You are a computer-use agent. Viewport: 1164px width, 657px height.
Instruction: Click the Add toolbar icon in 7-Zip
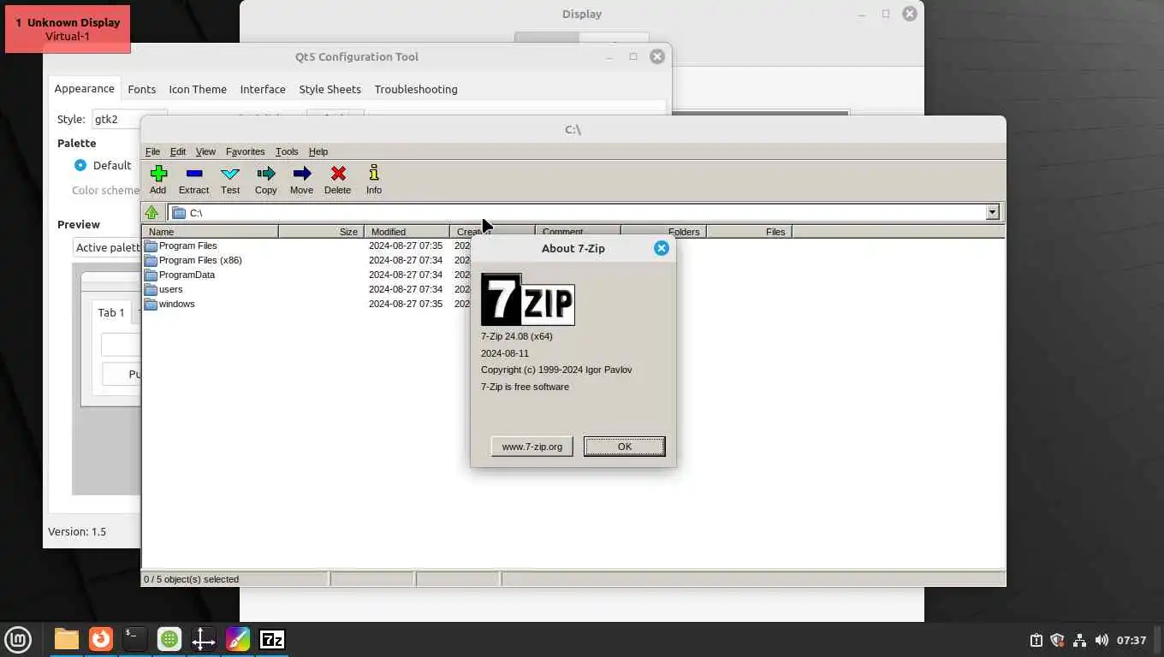tap(158, 174)
